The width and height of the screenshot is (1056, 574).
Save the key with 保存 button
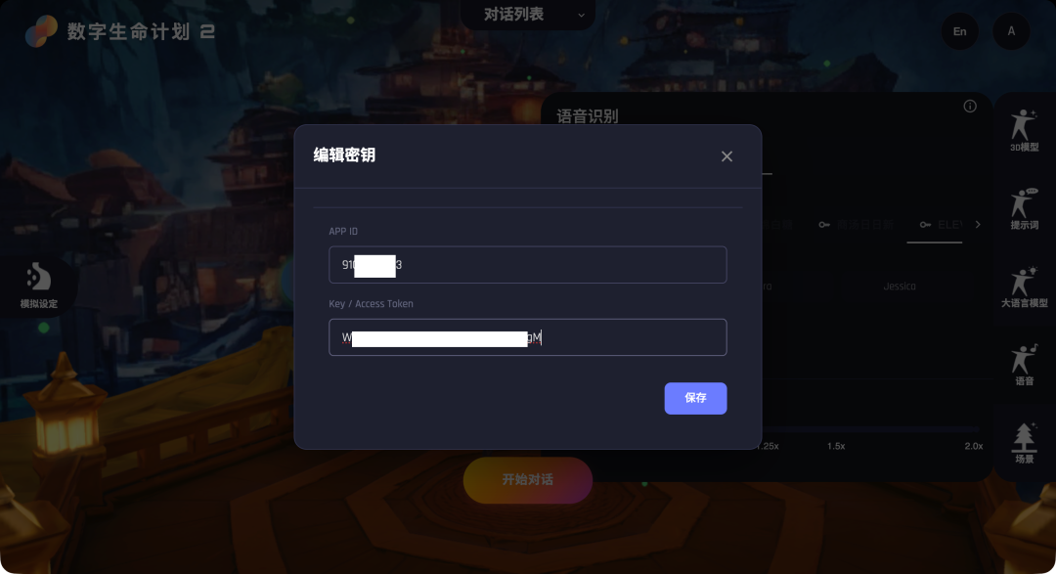695,398
